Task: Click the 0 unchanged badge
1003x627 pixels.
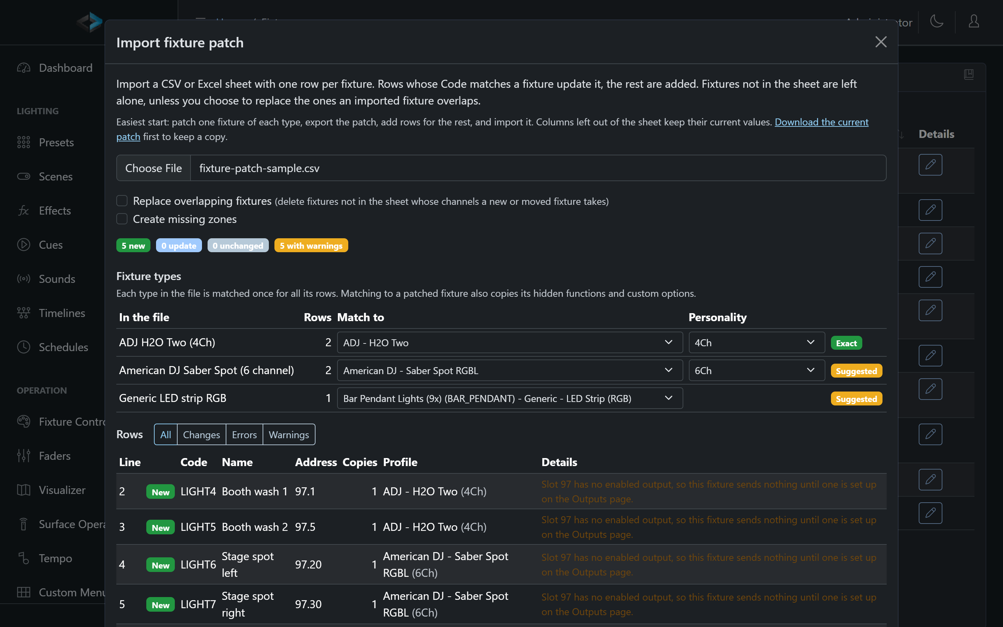Action: click(238, 246)
